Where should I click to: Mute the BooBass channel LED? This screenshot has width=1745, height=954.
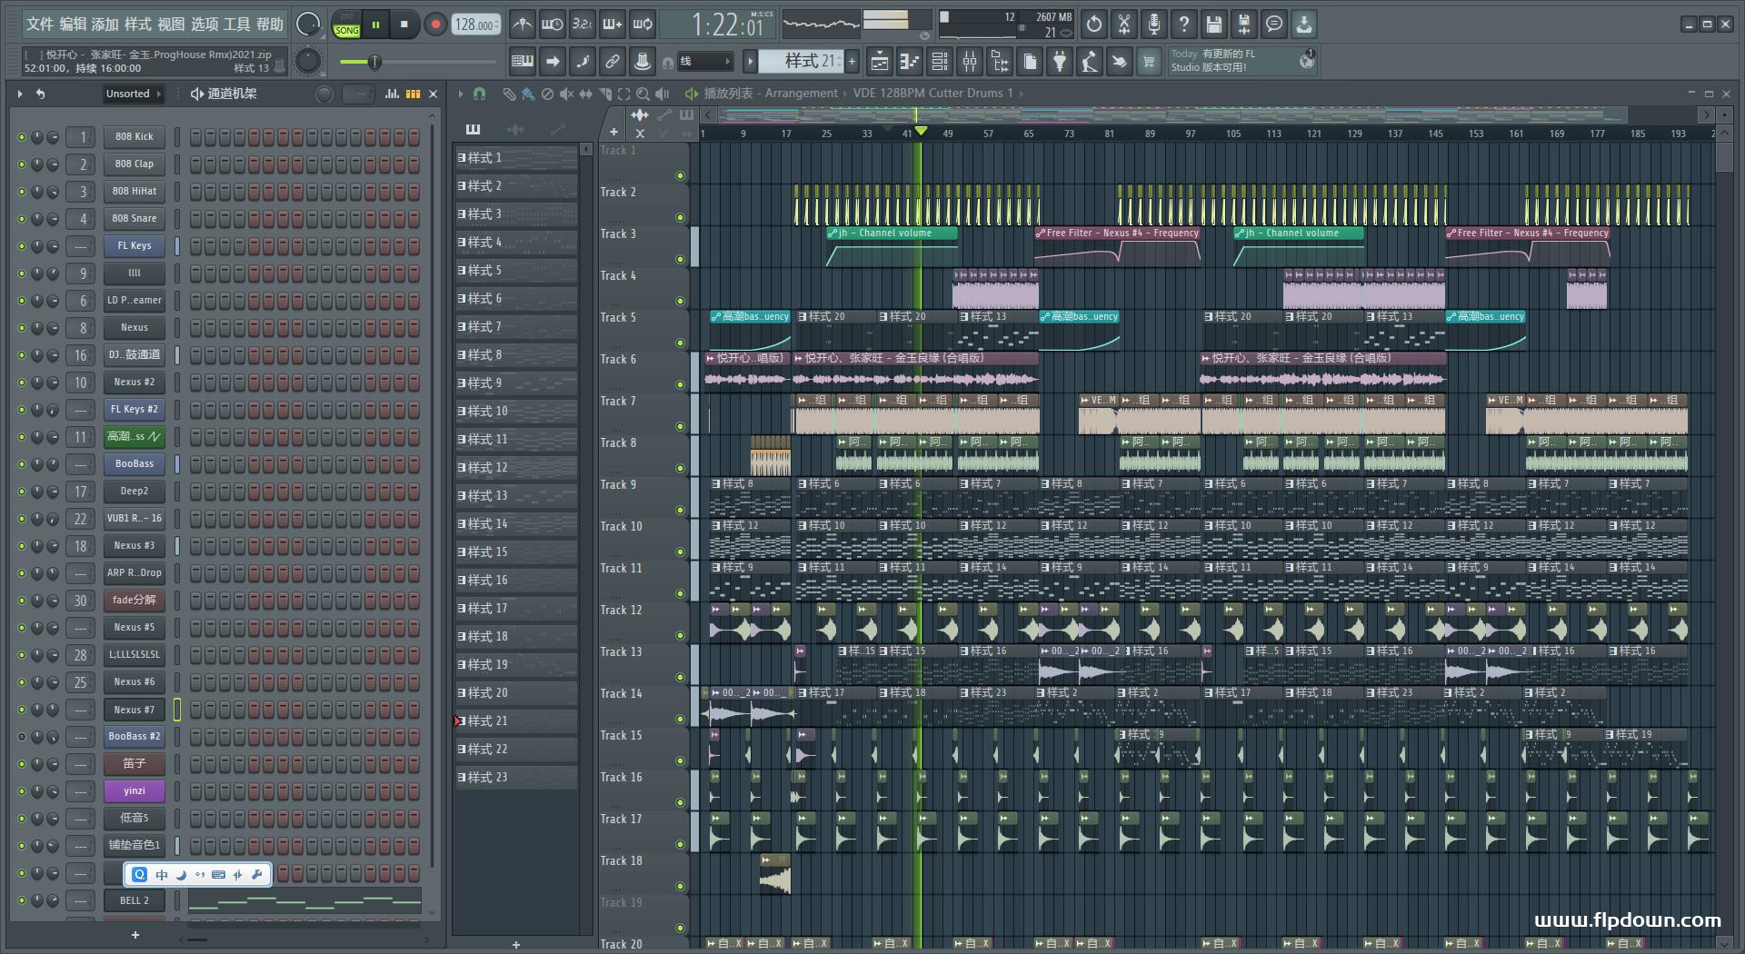click(x=22, y=464)
